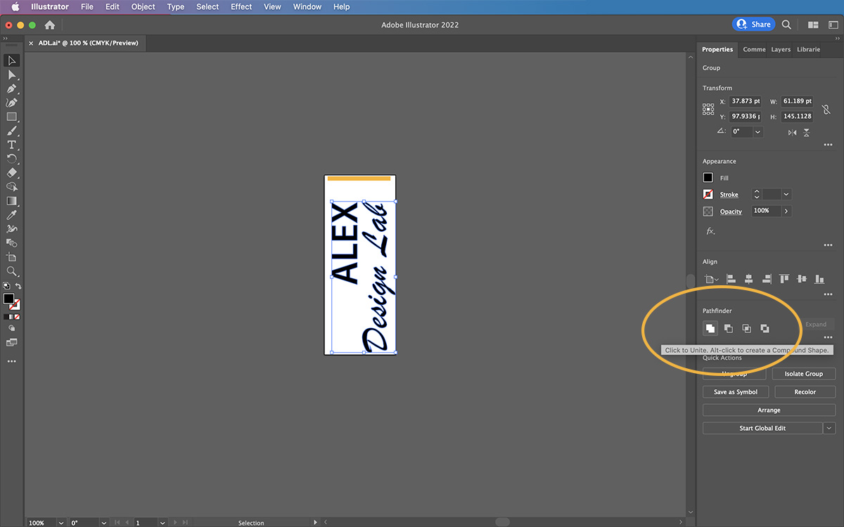Select the Type tool

click(x=11, y=146)
